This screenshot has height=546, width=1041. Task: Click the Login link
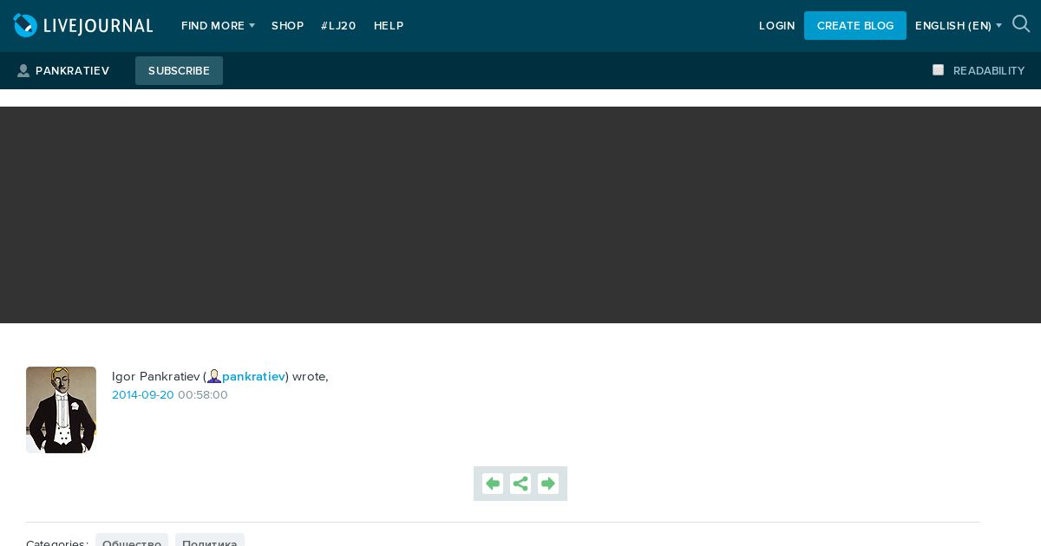point(777,26)
